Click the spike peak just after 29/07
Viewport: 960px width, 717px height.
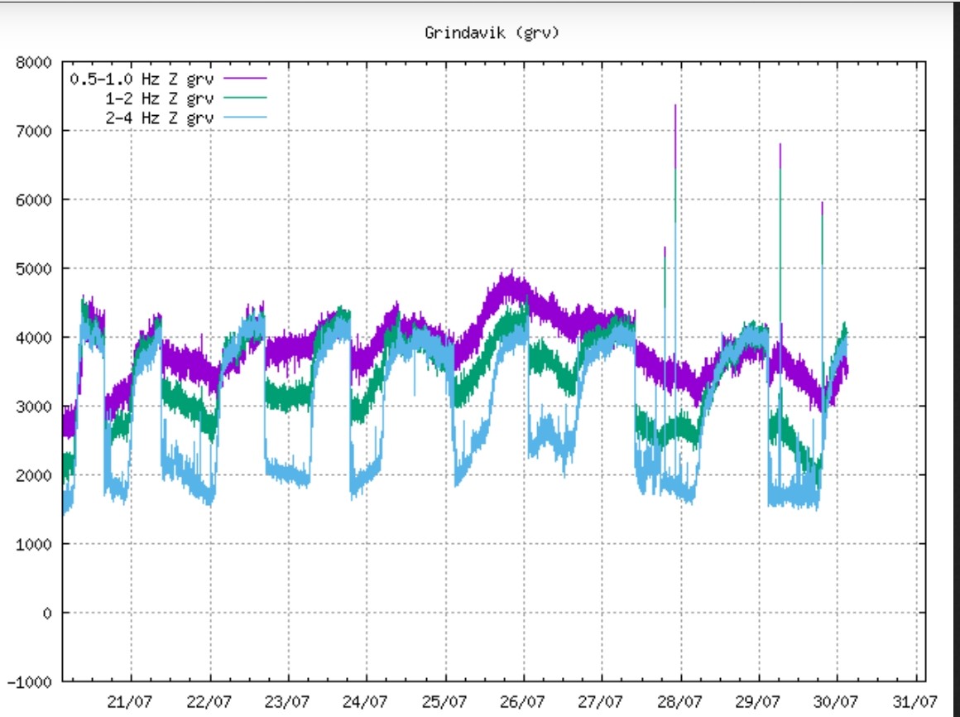(x=780, y=146)
